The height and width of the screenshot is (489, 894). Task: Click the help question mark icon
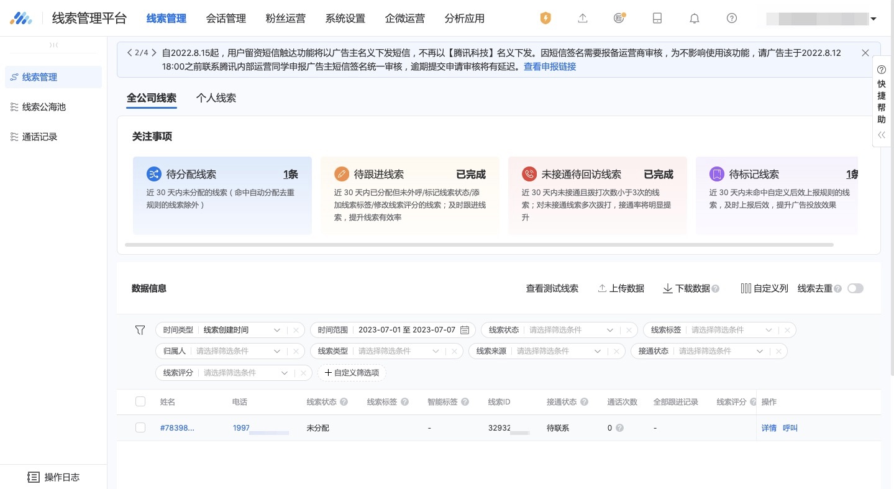(x=731, y=18)
